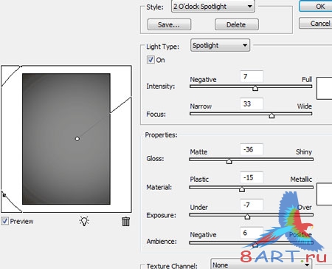This screenshot has width=332, height=269.
Task: Click the Gloss slider handle
Action: click(x=229, y=161)
